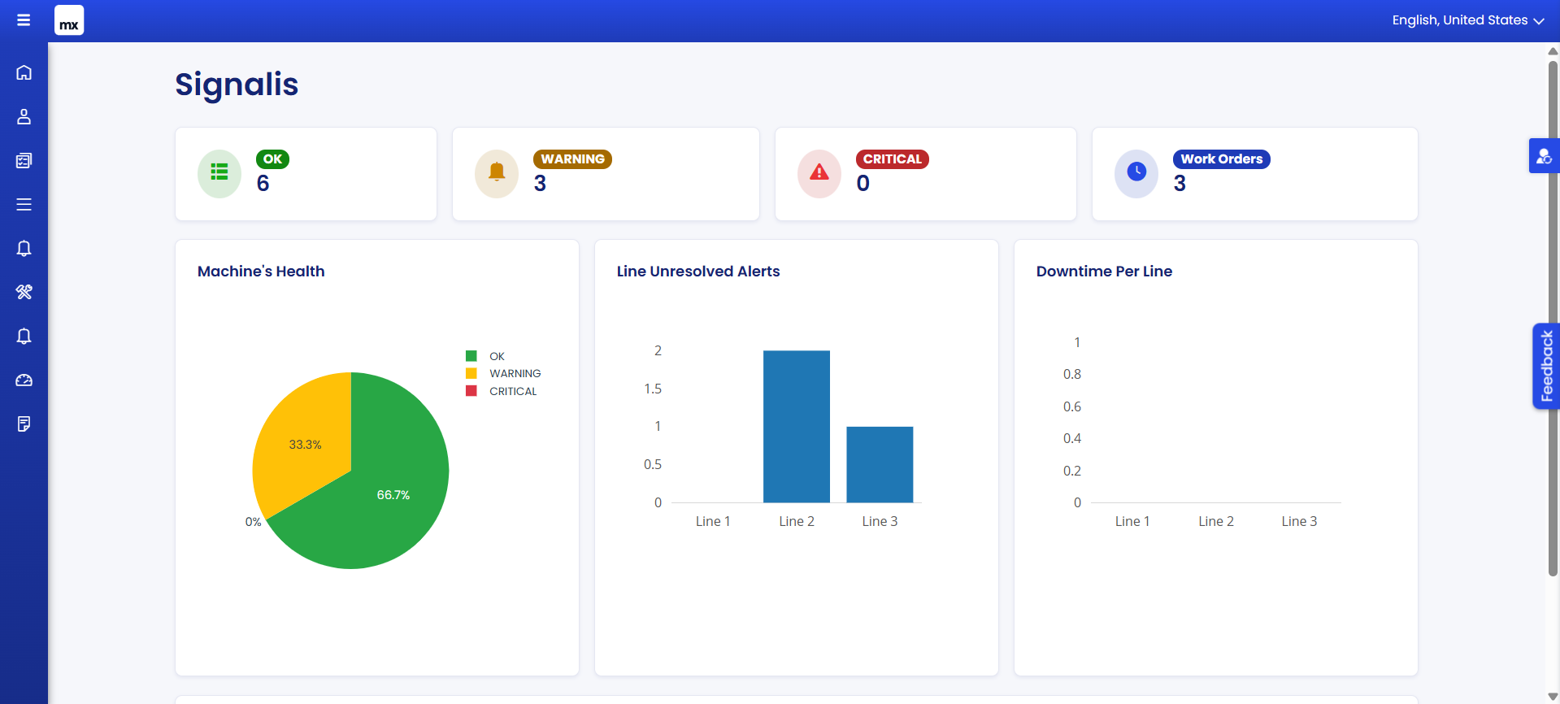Click the green list icon on OK card
The image size is (1560, 704).
(x=219, y=173)
